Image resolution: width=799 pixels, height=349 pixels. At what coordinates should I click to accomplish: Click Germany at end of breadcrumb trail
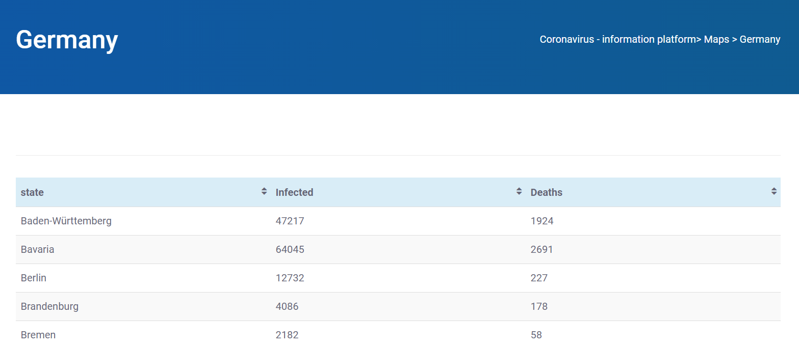(760, 39)
